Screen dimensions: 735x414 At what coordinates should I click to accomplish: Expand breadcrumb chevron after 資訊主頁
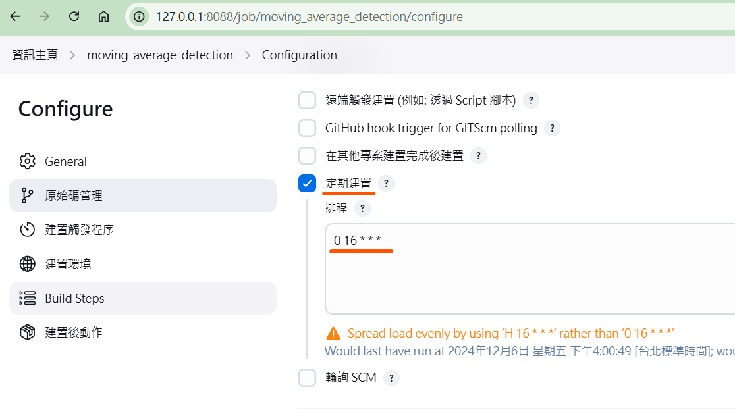(x=72, y=55)
